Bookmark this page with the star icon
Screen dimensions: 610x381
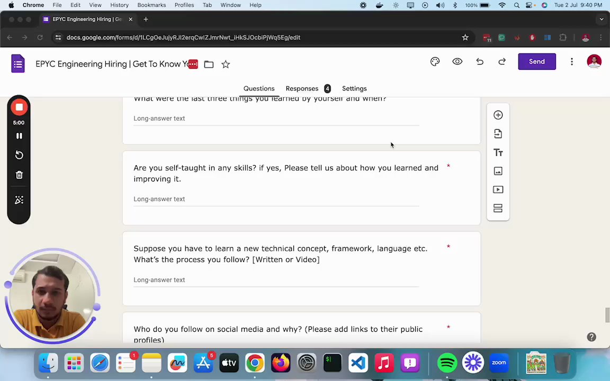pos(465,38)
